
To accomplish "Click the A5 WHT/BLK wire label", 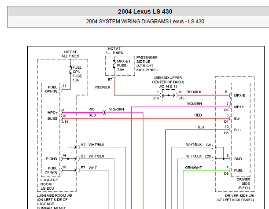I will point(92,145).
